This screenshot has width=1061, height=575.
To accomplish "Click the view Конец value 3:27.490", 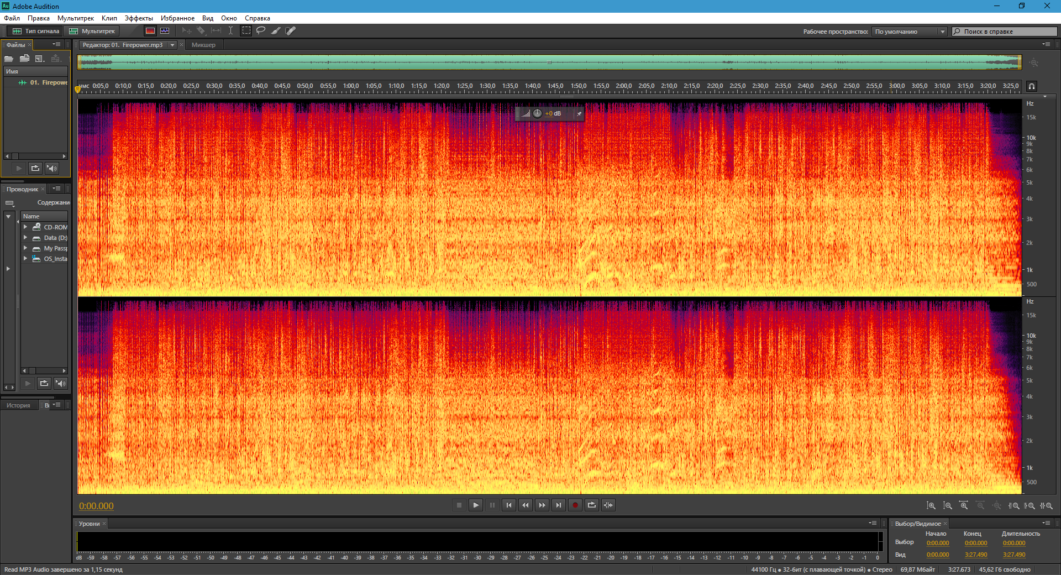I will (976, 555).
